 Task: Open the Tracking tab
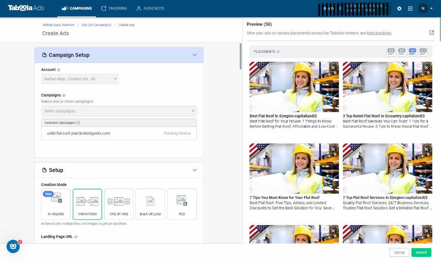(114, 9)
